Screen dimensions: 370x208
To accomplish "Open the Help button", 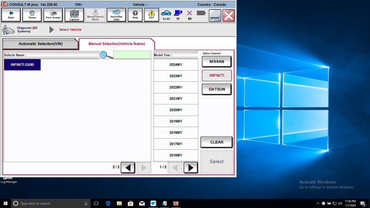I will [x=135, y=15].
